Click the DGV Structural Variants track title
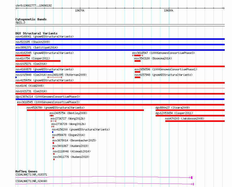Screen dimensions: 232x187 pos(36,33)
